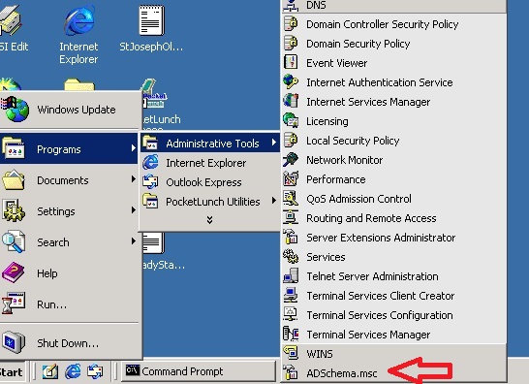Select the Event Viewer text label
The width and height of the screenshot is (529, 384).
click(x=336, y=63)
